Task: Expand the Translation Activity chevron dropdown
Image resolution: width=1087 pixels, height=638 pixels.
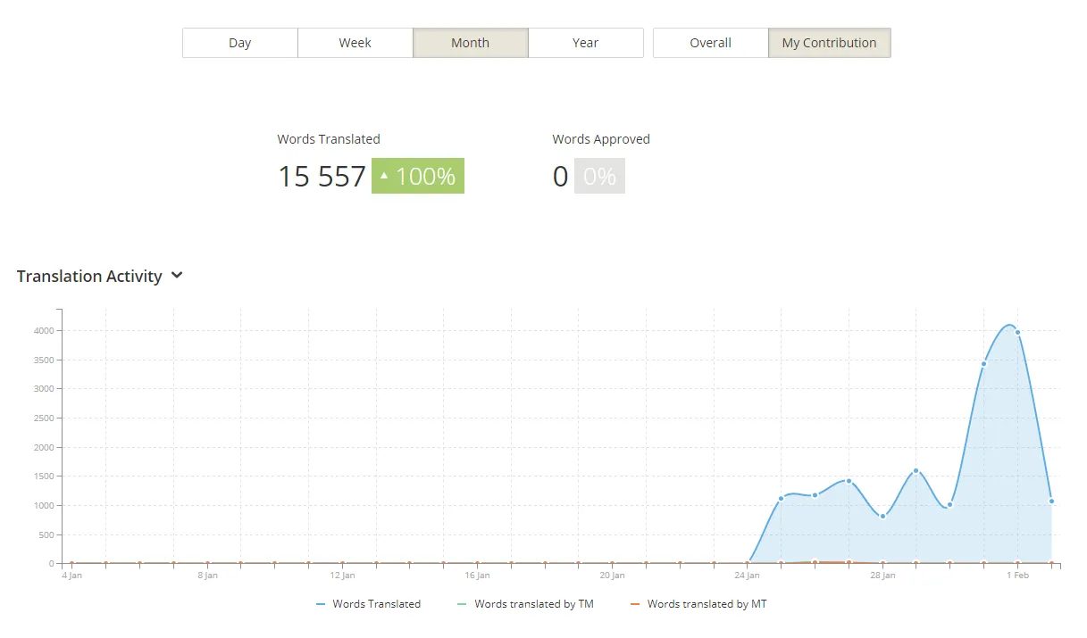Action: tap(177, 276)
